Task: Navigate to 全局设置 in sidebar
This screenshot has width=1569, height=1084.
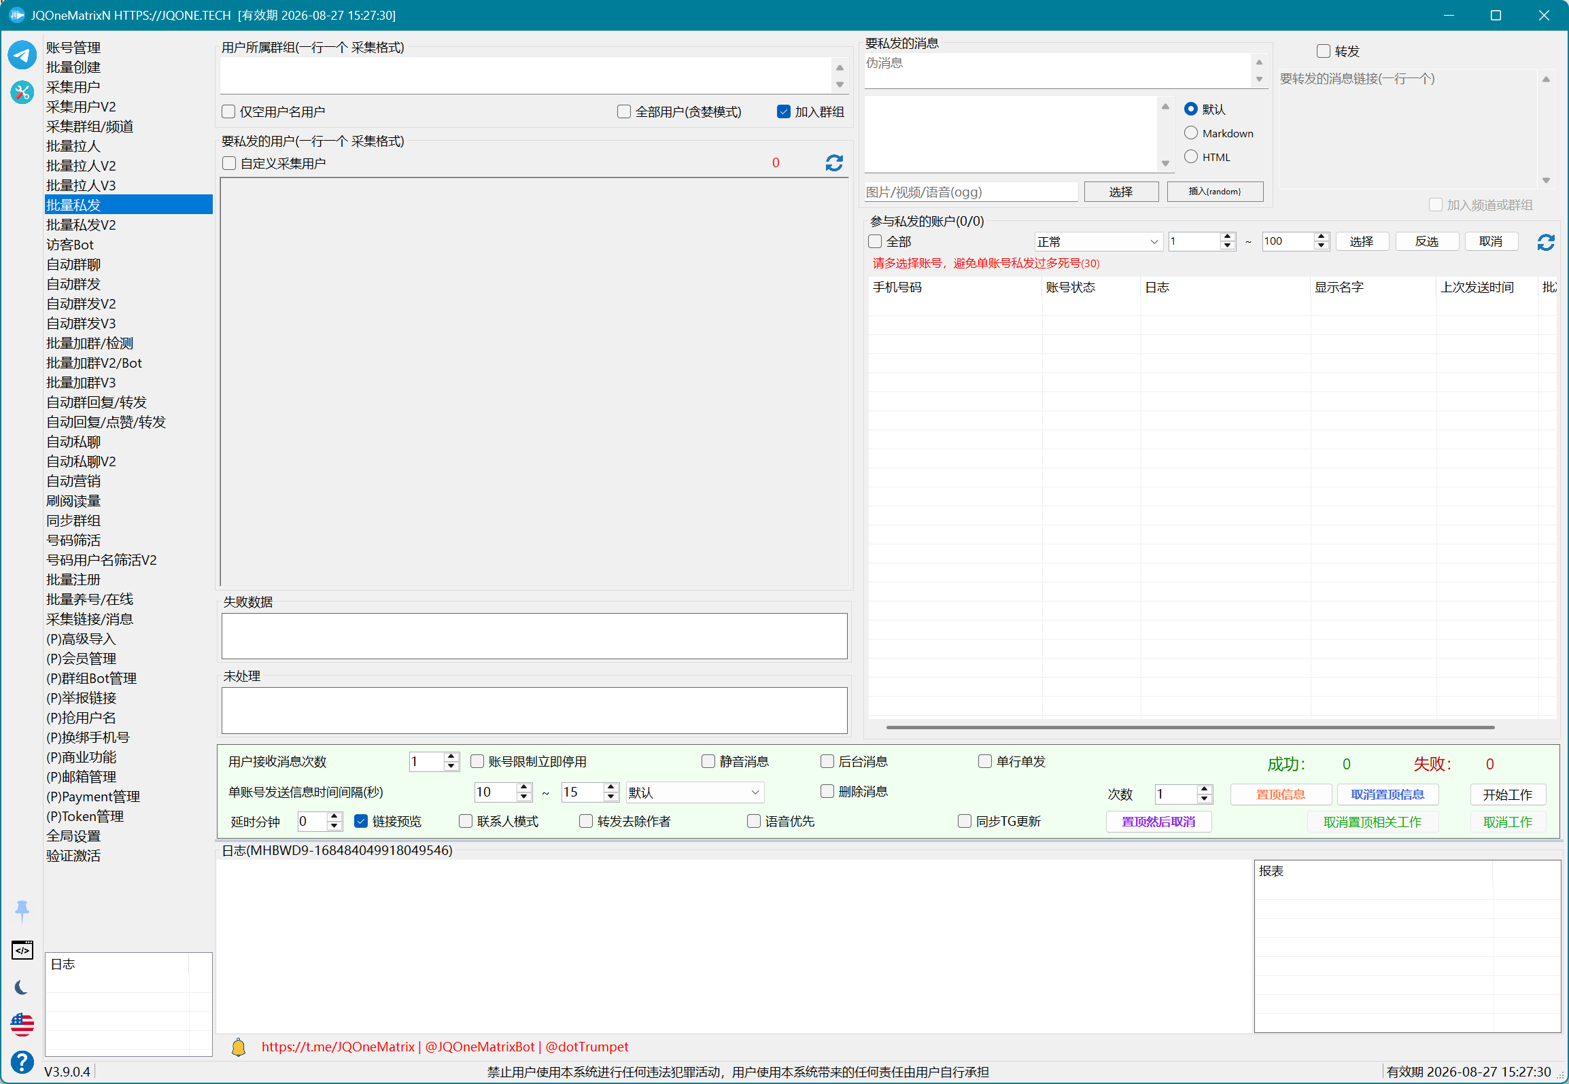Action: pos(73,836)
